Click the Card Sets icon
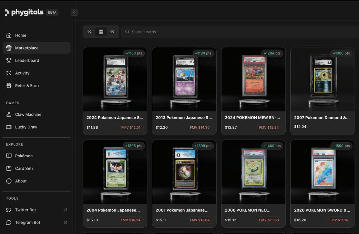 point(9,168)
